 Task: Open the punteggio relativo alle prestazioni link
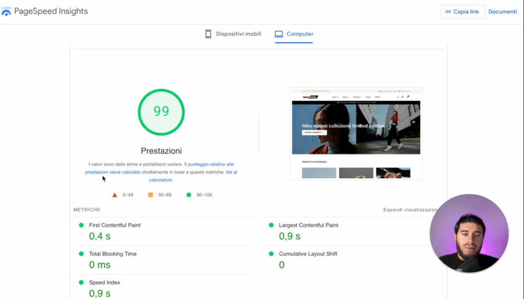point(211,164)
